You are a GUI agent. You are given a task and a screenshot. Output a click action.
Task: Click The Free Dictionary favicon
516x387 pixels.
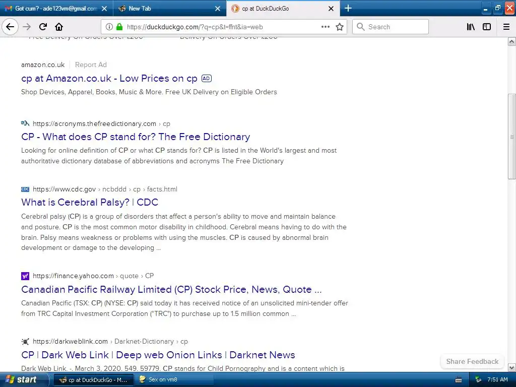(x=25, y=123)
